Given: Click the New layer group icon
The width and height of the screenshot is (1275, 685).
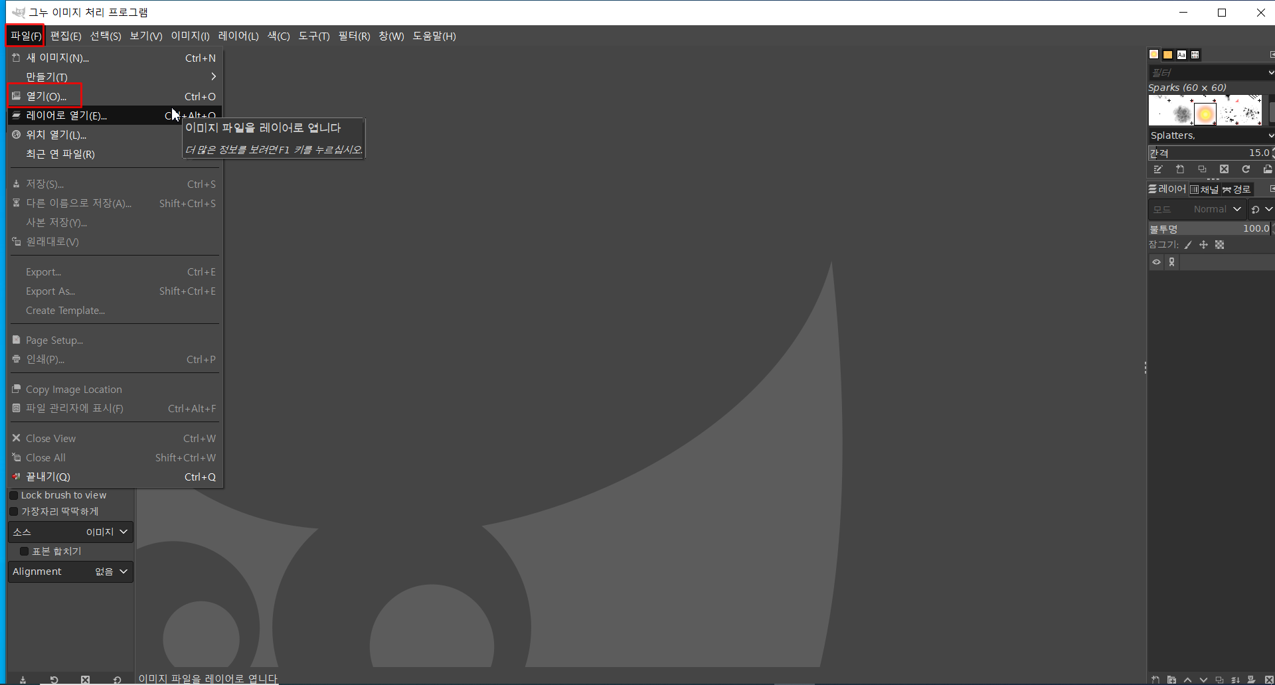Looking at the screenshot, I should tap(1171, 680).
